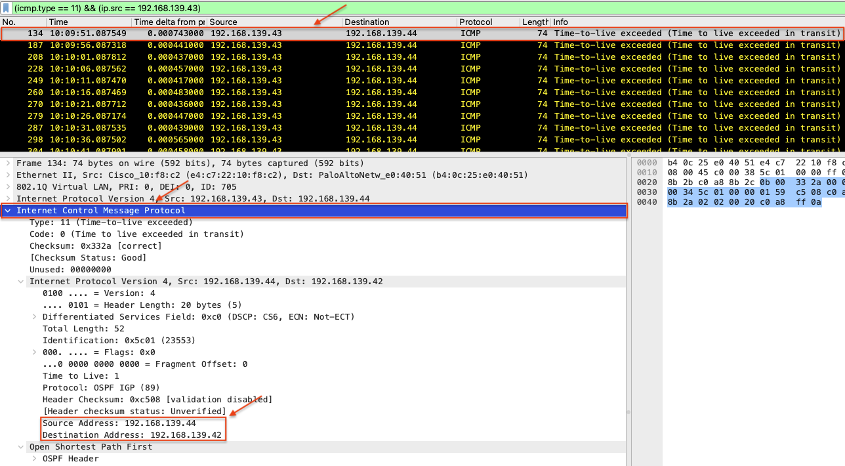Image resolution: width=845 pixels, height=466 pixels.
Task: Expand the Ethernet II section
Action: click(x=7, y=175)
